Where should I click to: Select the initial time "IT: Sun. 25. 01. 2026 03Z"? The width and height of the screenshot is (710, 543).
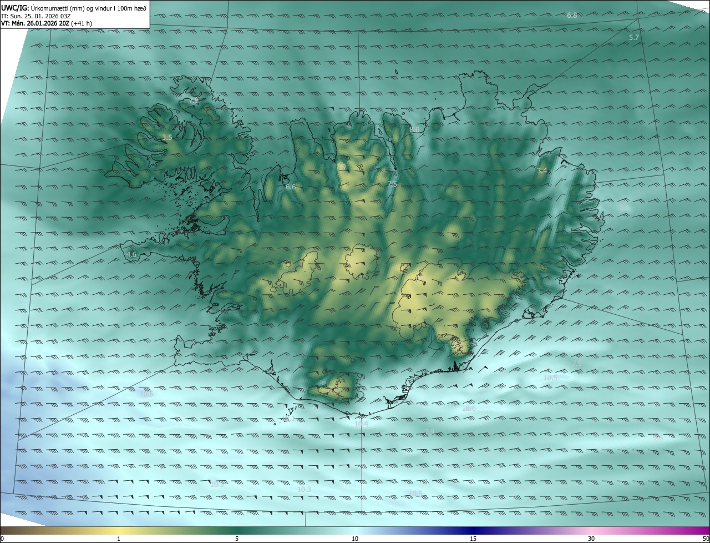(x=36, y=16)
